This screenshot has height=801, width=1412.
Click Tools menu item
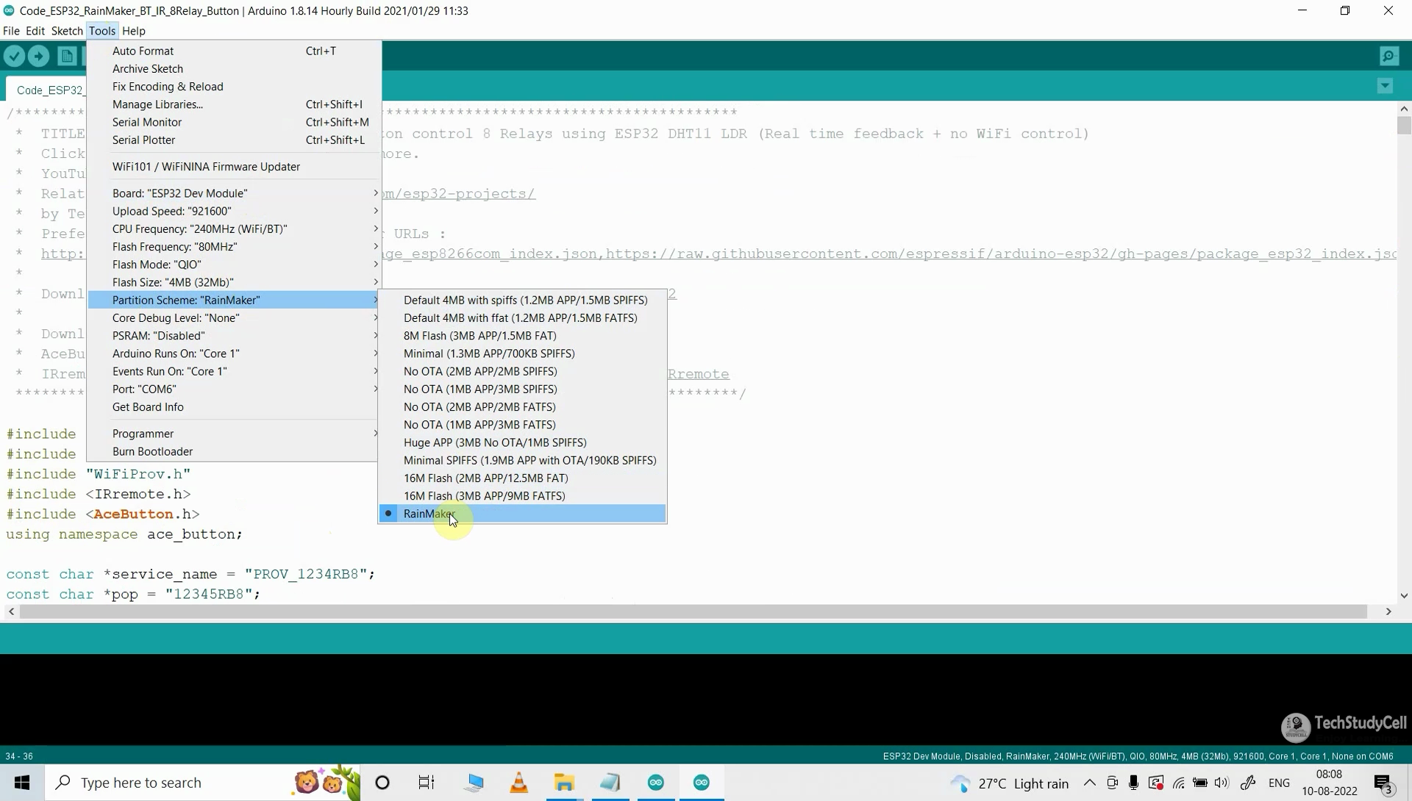pos(103,30)
